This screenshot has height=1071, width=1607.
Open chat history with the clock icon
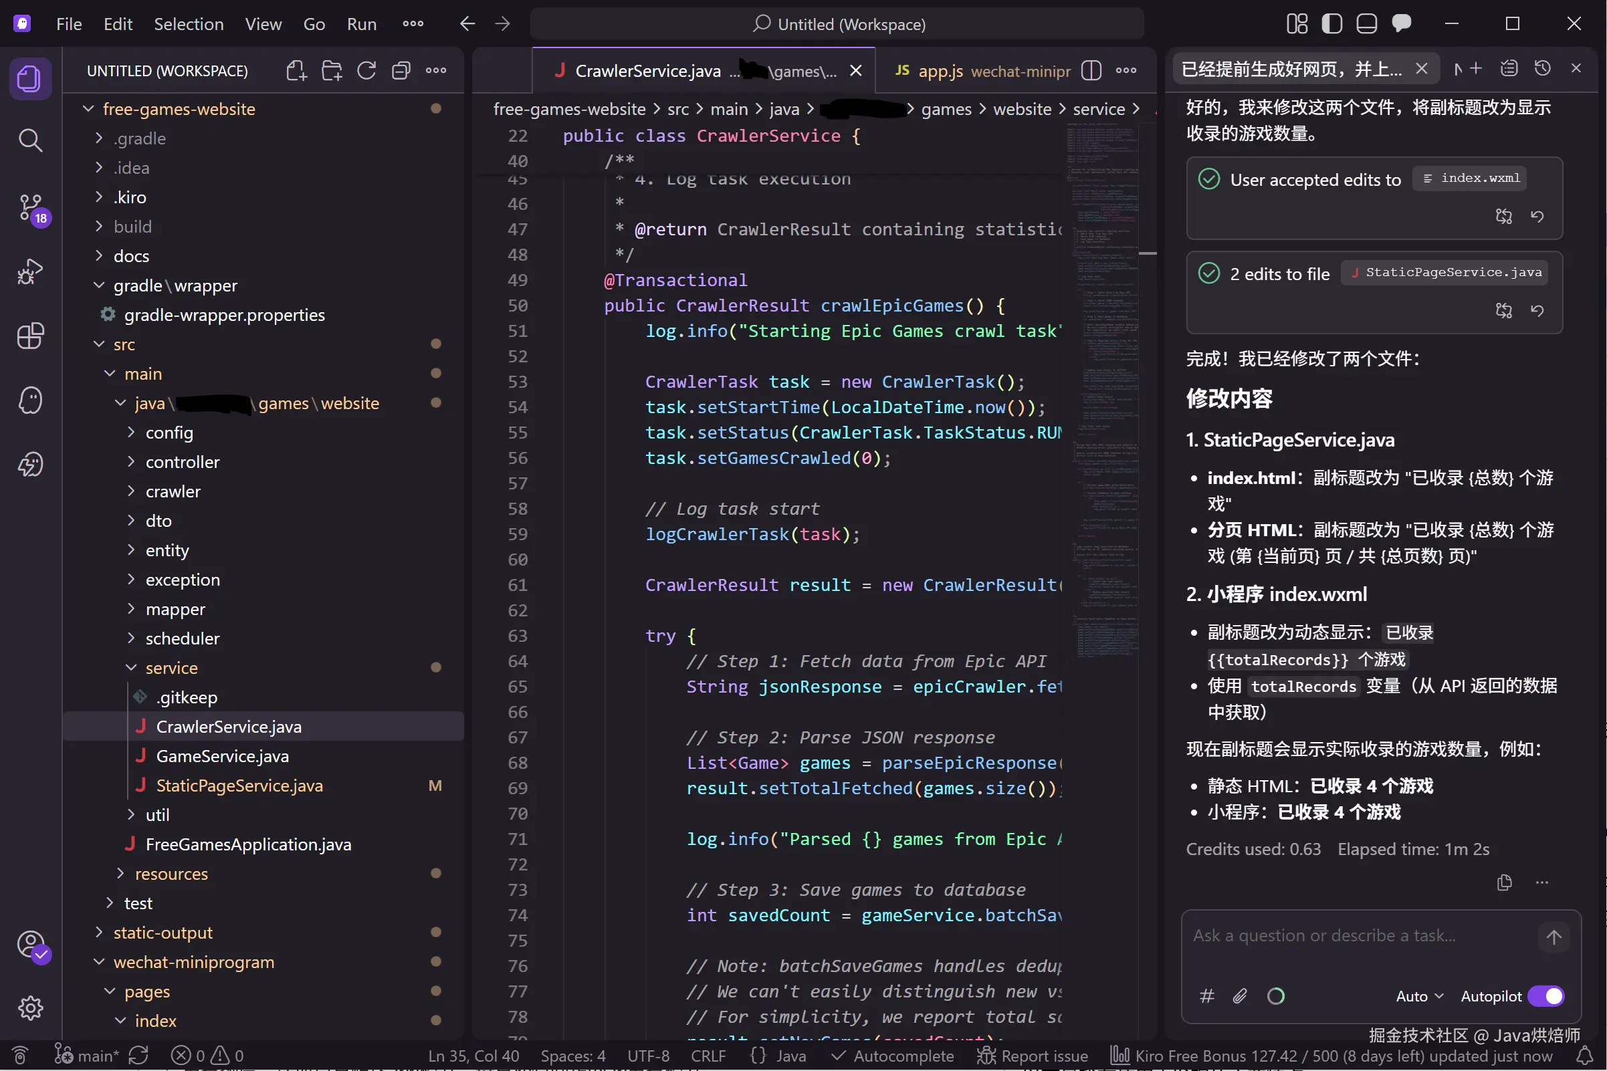point(1543,68)
